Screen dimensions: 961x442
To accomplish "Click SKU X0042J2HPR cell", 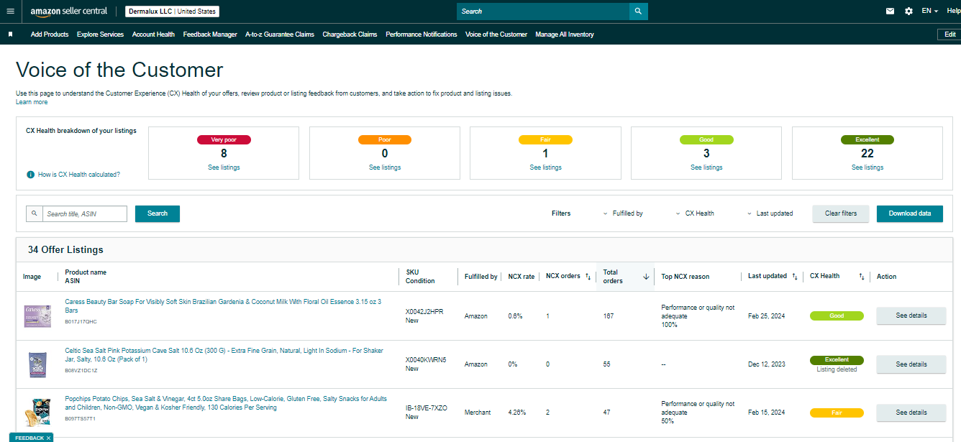I will click(424, 312).
